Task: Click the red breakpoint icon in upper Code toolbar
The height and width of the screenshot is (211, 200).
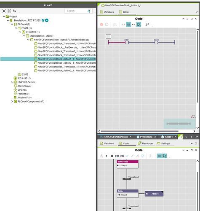Action: [x=101, y=24]
